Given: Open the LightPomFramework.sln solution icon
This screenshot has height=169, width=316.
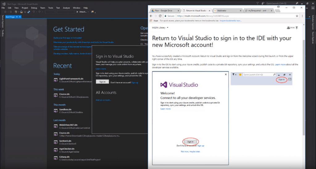Looking at the screenshot, I should click(x=56, y=80).
